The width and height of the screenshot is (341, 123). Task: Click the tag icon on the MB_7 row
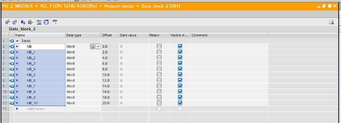12,86
